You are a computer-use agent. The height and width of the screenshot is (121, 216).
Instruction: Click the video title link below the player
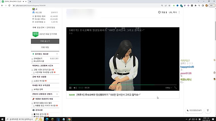point(109,95)
